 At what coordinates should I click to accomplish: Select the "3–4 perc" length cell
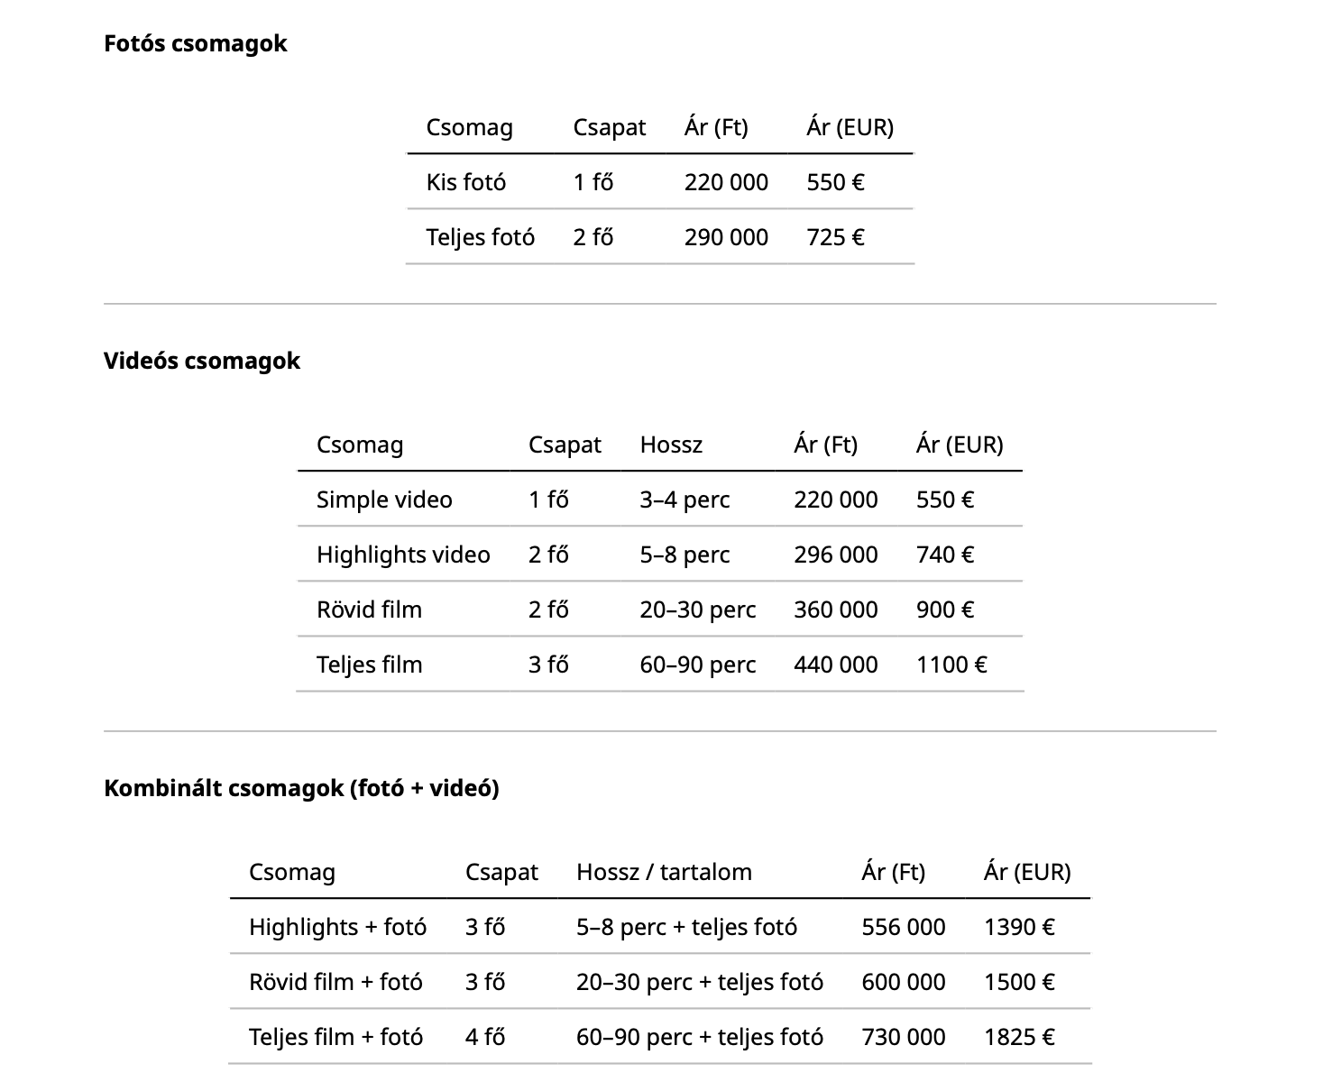[x=684, y=500]
